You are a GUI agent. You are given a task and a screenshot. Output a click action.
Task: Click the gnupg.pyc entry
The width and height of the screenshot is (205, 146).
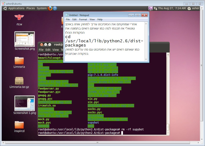[x=45, y=99]
